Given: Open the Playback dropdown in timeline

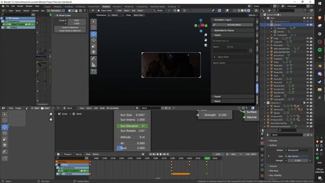Looking at the screenshot, I should (69, 154).
